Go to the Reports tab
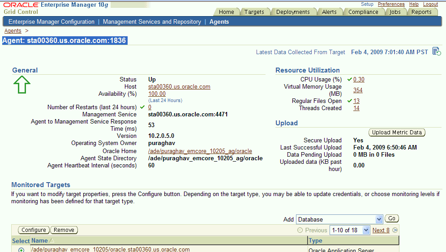 (x=421, y=12)
